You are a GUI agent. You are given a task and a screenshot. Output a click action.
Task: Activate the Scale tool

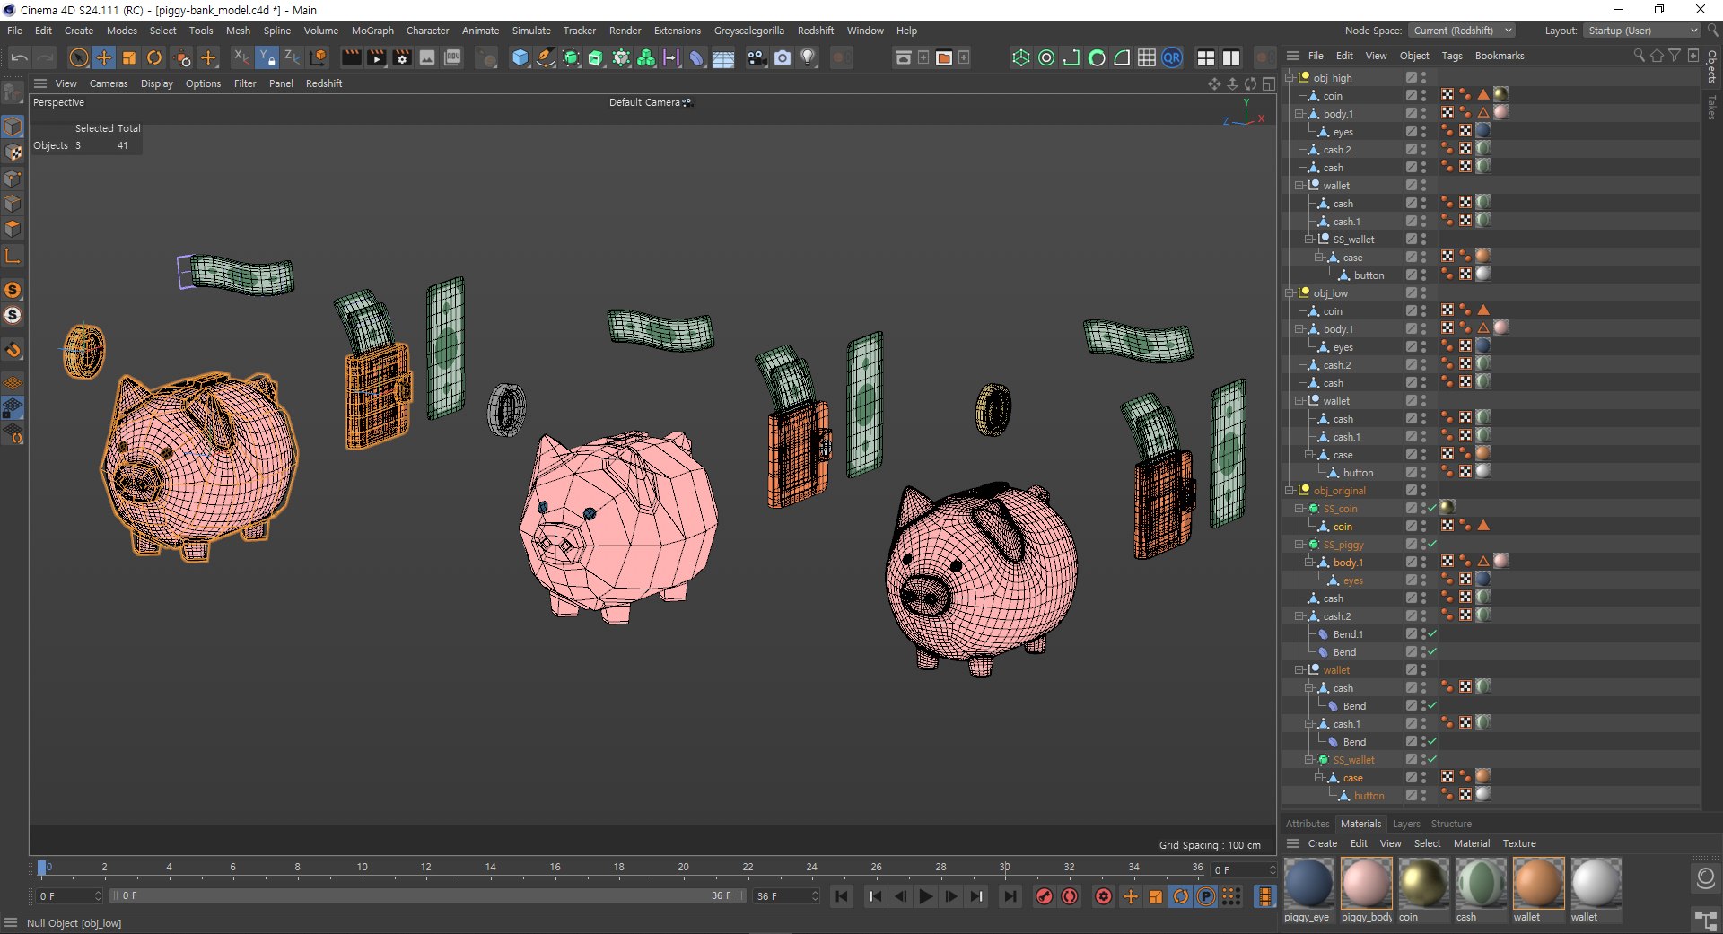pyautogui.click(x=129, y=58)
